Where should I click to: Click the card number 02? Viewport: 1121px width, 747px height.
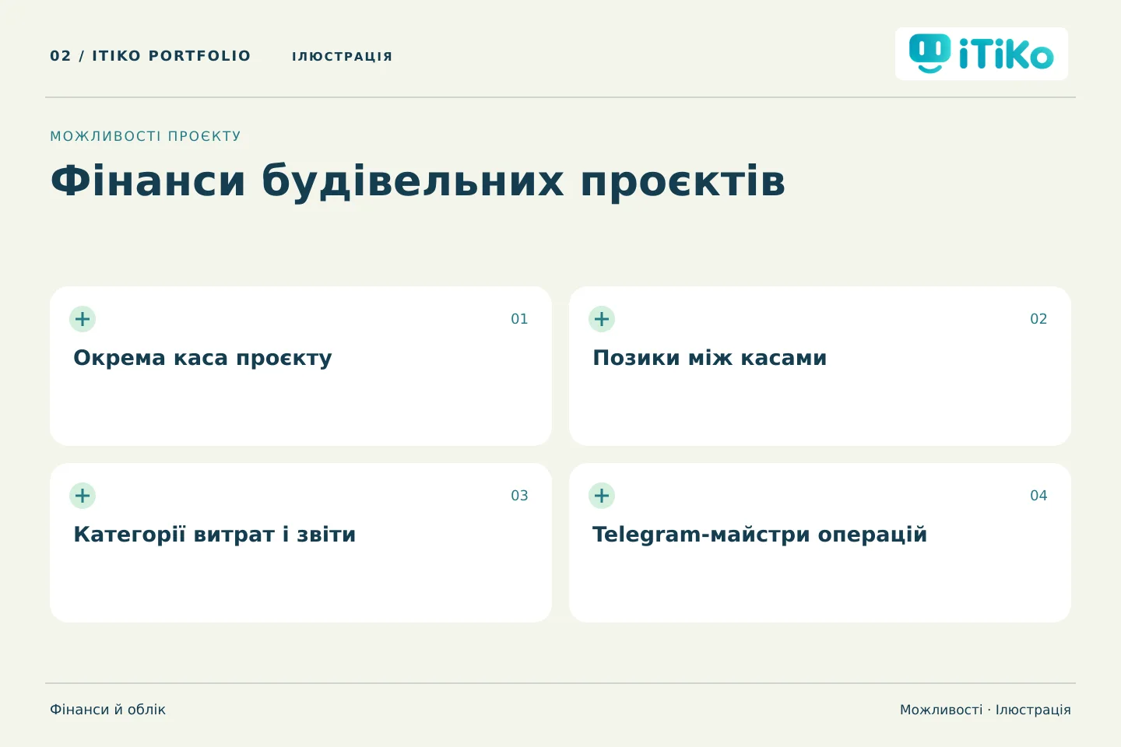[x=1038, y=319]
